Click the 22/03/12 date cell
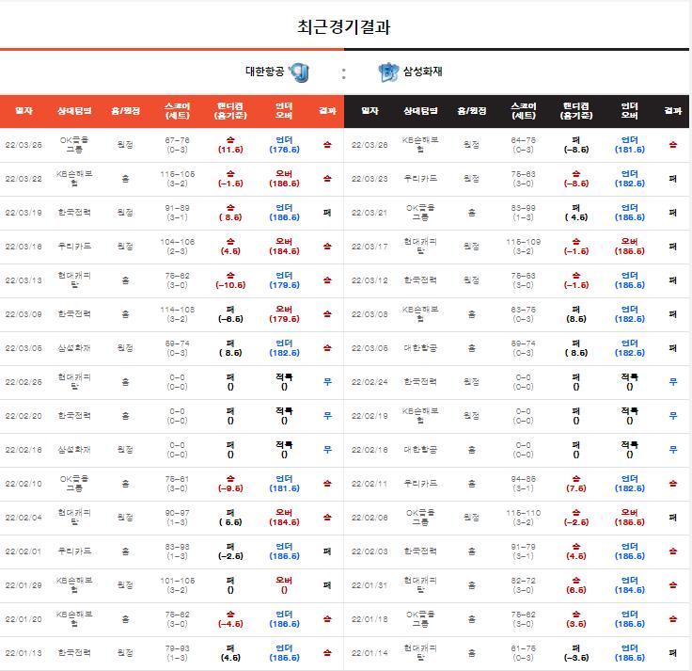This screenshot has height=671, width=692. click(x=370, y=280)
